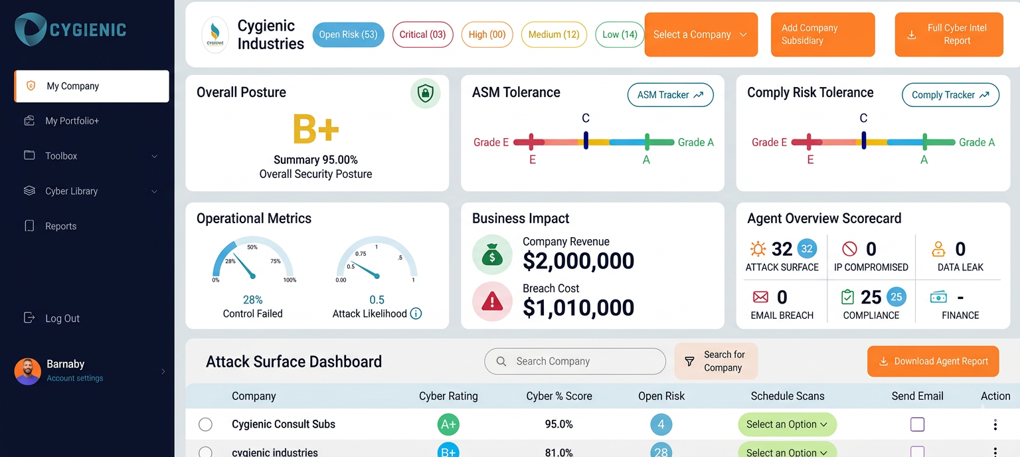Open Schedule Scans options for Cygienic Consult Subs

pos(787,424)
